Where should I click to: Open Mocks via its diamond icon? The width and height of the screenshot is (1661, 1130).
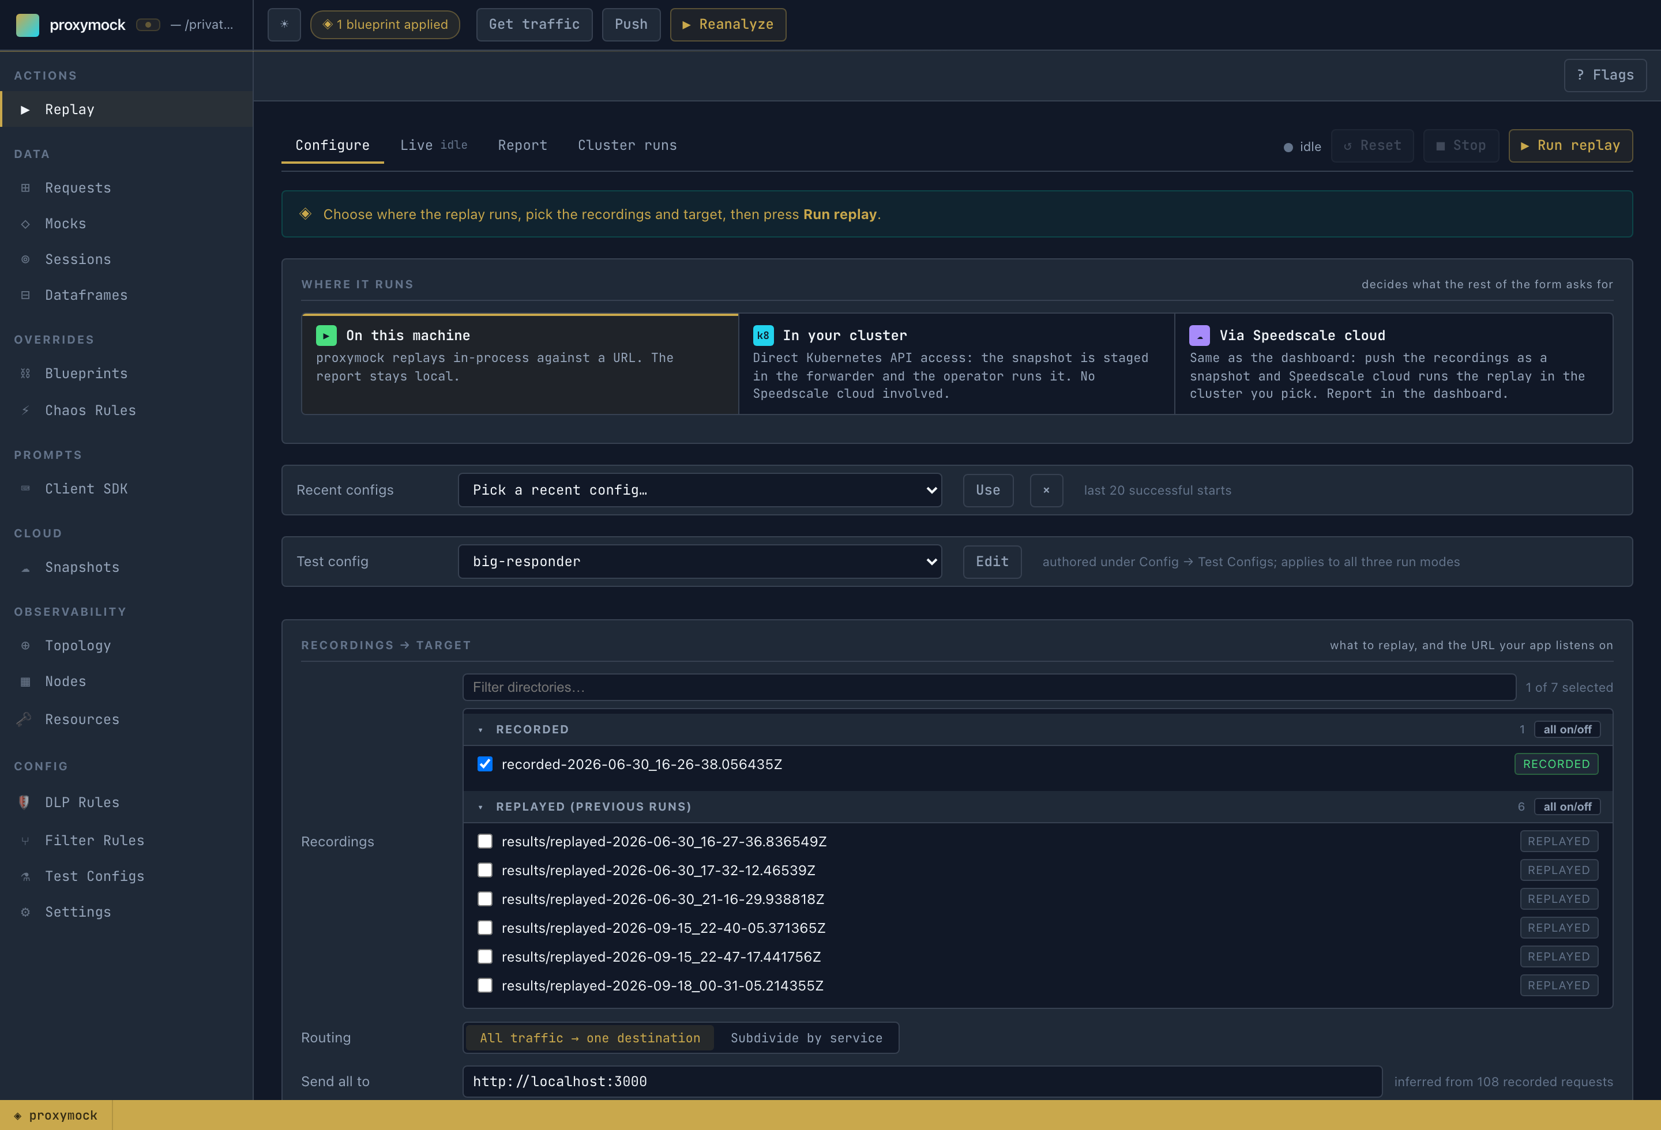click(26, 224)
